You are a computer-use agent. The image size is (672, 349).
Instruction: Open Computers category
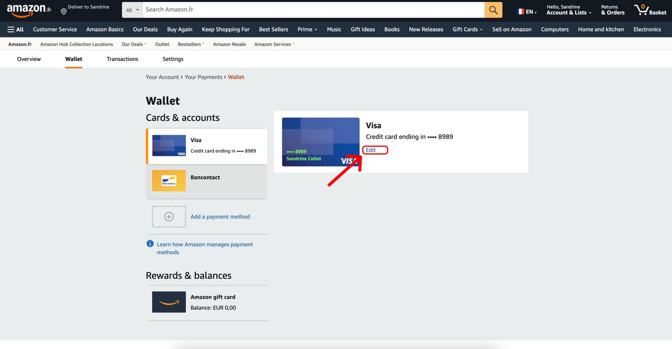(555, 30)
